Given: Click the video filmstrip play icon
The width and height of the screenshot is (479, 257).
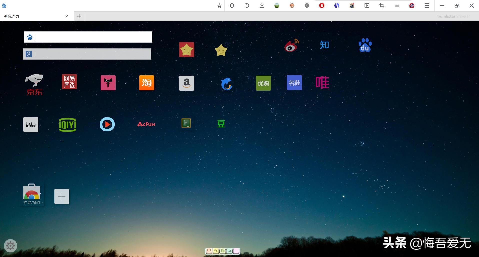Looking at the screenshot, I should [367, 5].
